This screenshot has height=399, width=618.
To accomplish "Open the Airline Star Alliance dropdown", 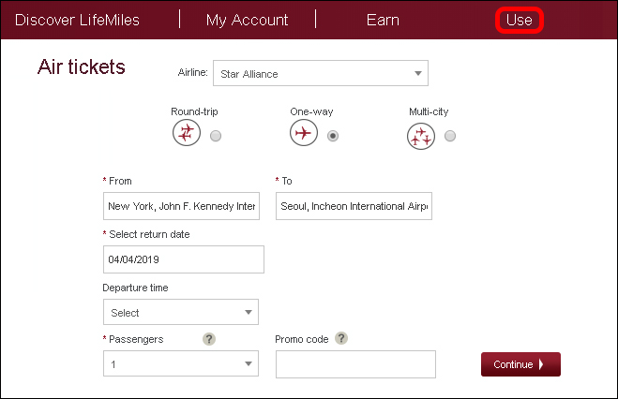I will point(321,73).
